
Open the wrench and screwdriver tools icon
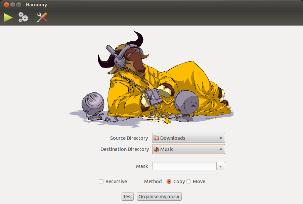coord(42,17)
